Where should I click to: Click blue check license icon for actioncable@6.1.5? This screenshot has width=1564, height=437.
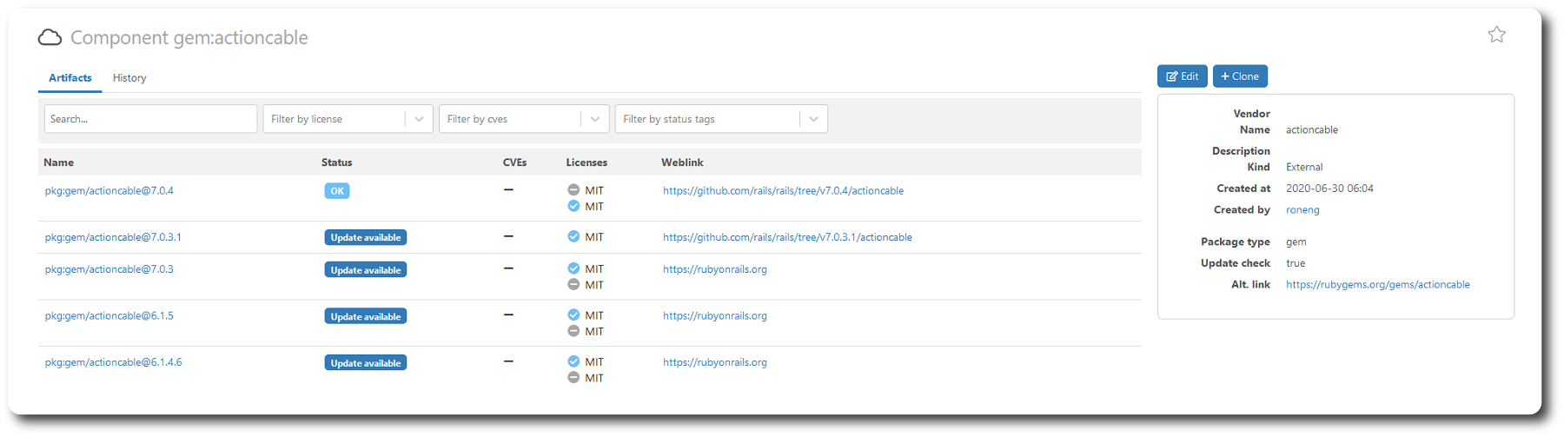point(573,315)
